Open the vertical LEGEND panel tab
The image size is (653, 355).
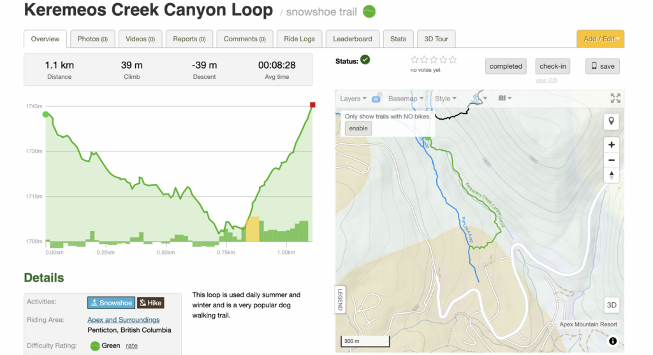click(x=341, y=299)
